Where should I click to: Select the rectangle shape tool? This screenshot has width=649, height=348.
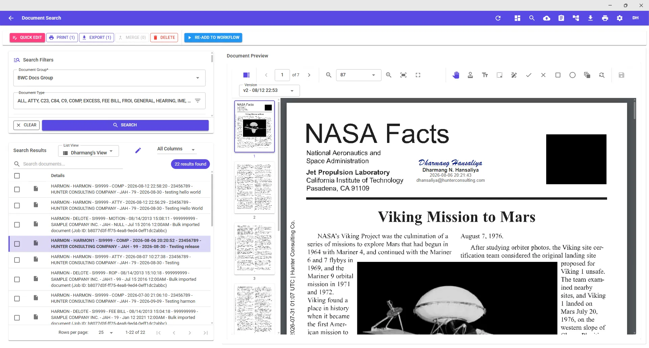[558, 75]
